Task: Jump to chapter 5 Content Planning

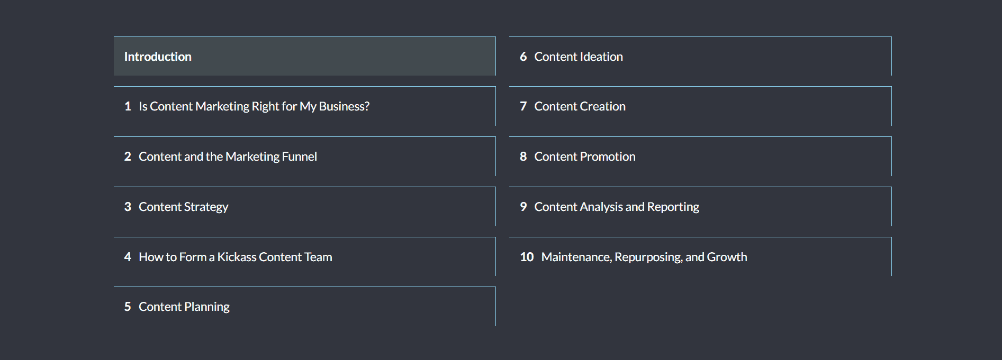Action: click(304, 307)
